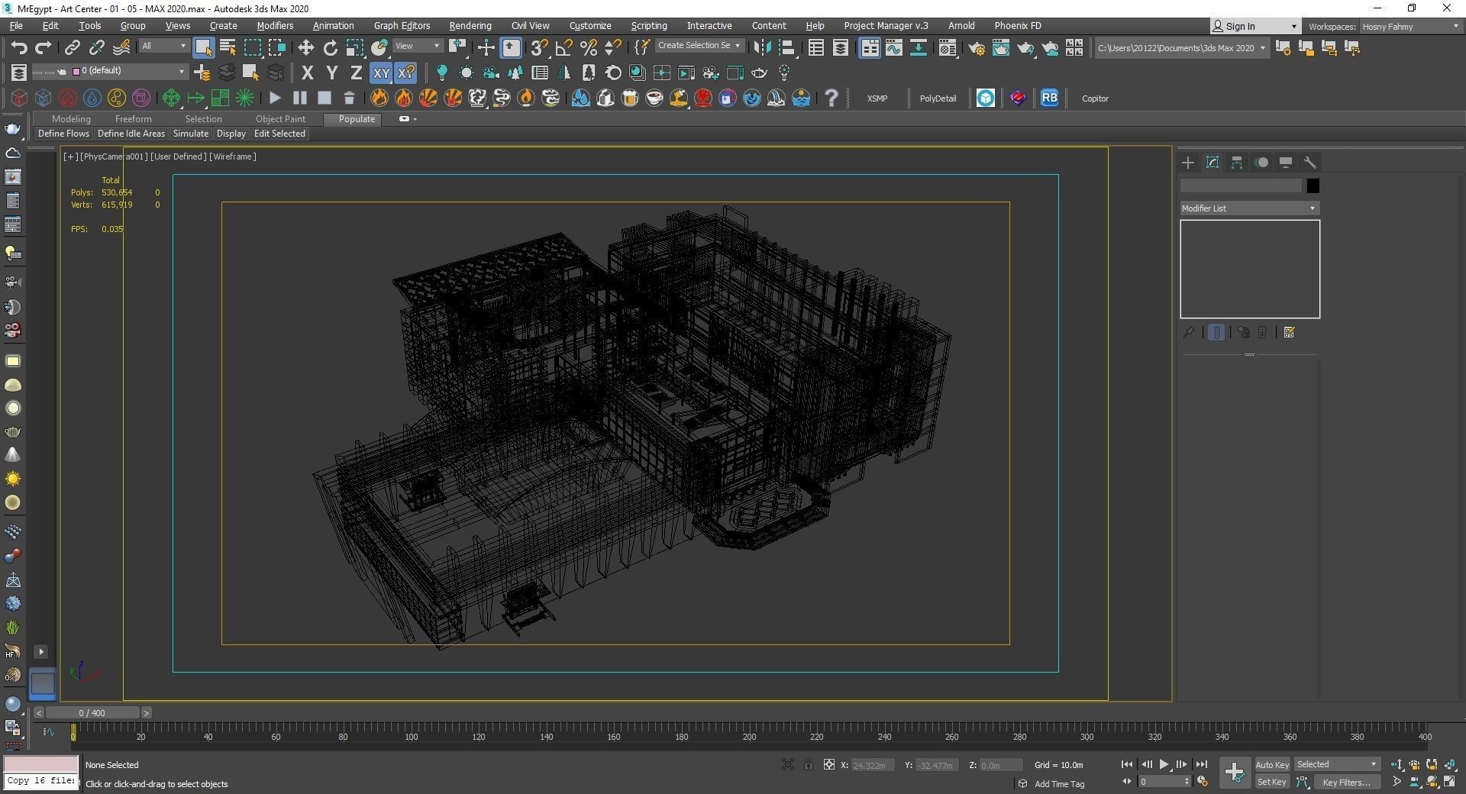Open the Workspaces Hosny Fahmy dropdown
This screenshot has width=1466, height=794.
(1409, 26)
